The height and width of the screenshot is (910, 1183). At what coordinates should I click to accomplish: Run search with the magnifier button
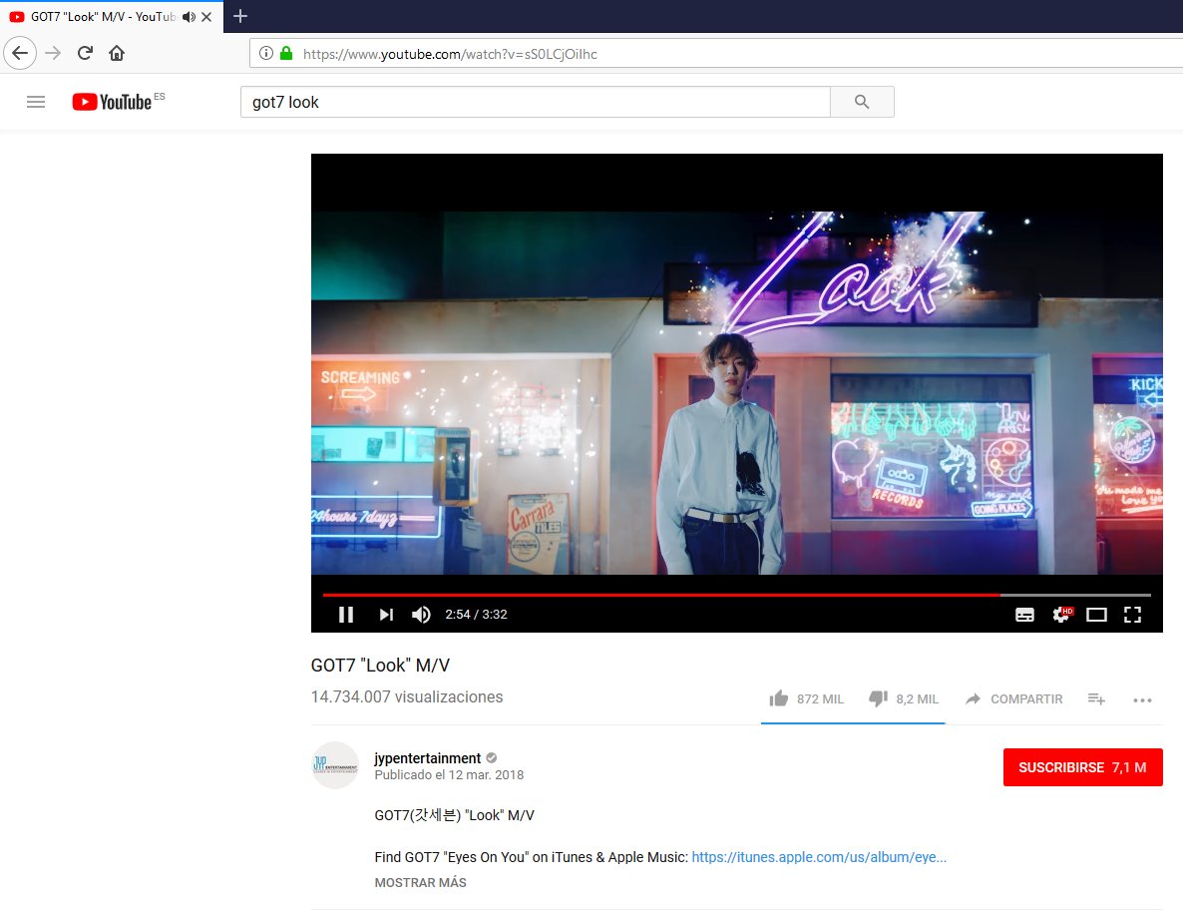[862, 102]
